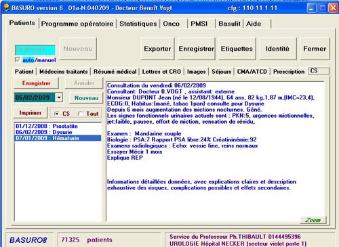Click in the consultation notes text area
Viewport: 339px width, 247px height.
[215, 151]
